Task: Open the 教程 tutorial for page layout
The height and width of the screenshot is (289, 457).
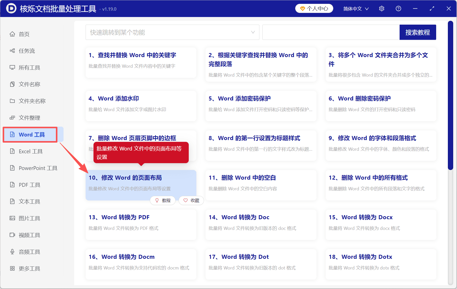Action: (163, 200)
